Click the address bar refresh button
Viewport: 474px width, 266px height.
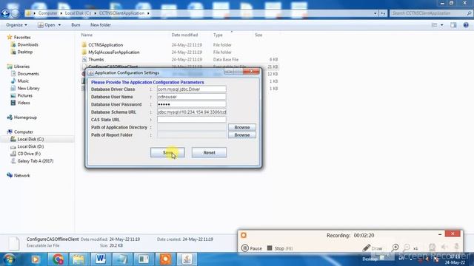coord(383,13)
